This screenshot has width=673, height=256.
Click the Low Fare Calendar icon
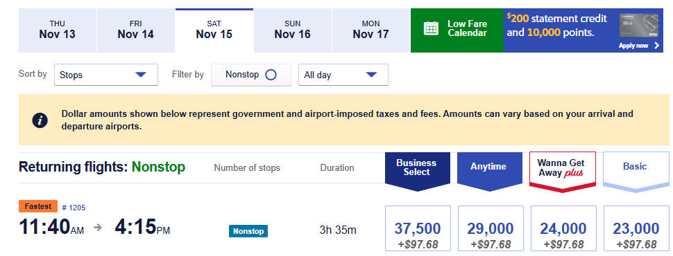(x=431, y=28)
